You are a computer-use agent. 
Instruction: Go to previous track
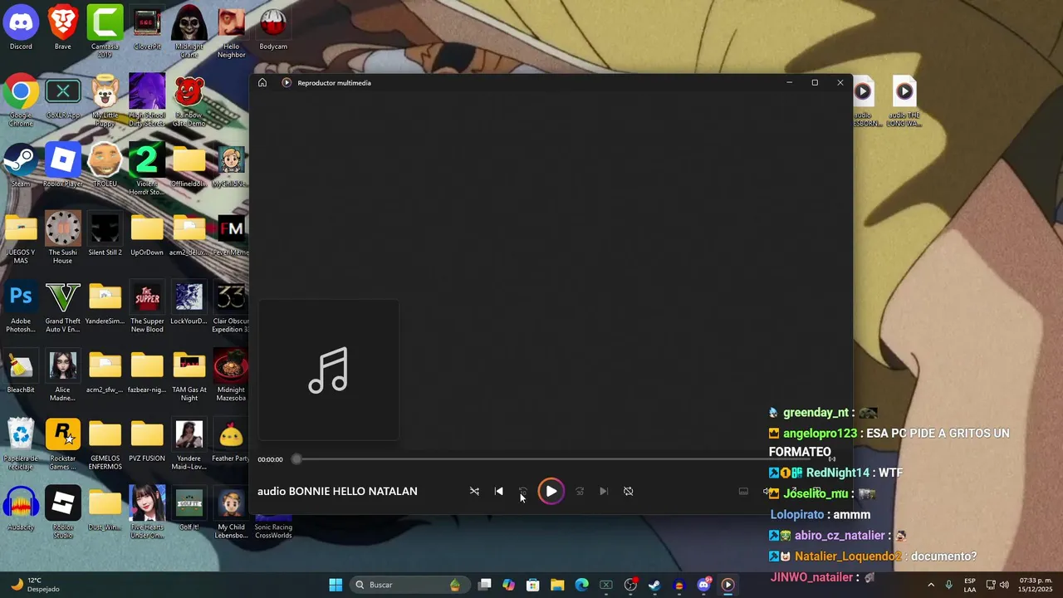498,491
